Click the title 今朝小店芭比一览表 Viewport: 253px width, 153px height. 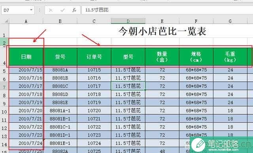pos(162,31)
